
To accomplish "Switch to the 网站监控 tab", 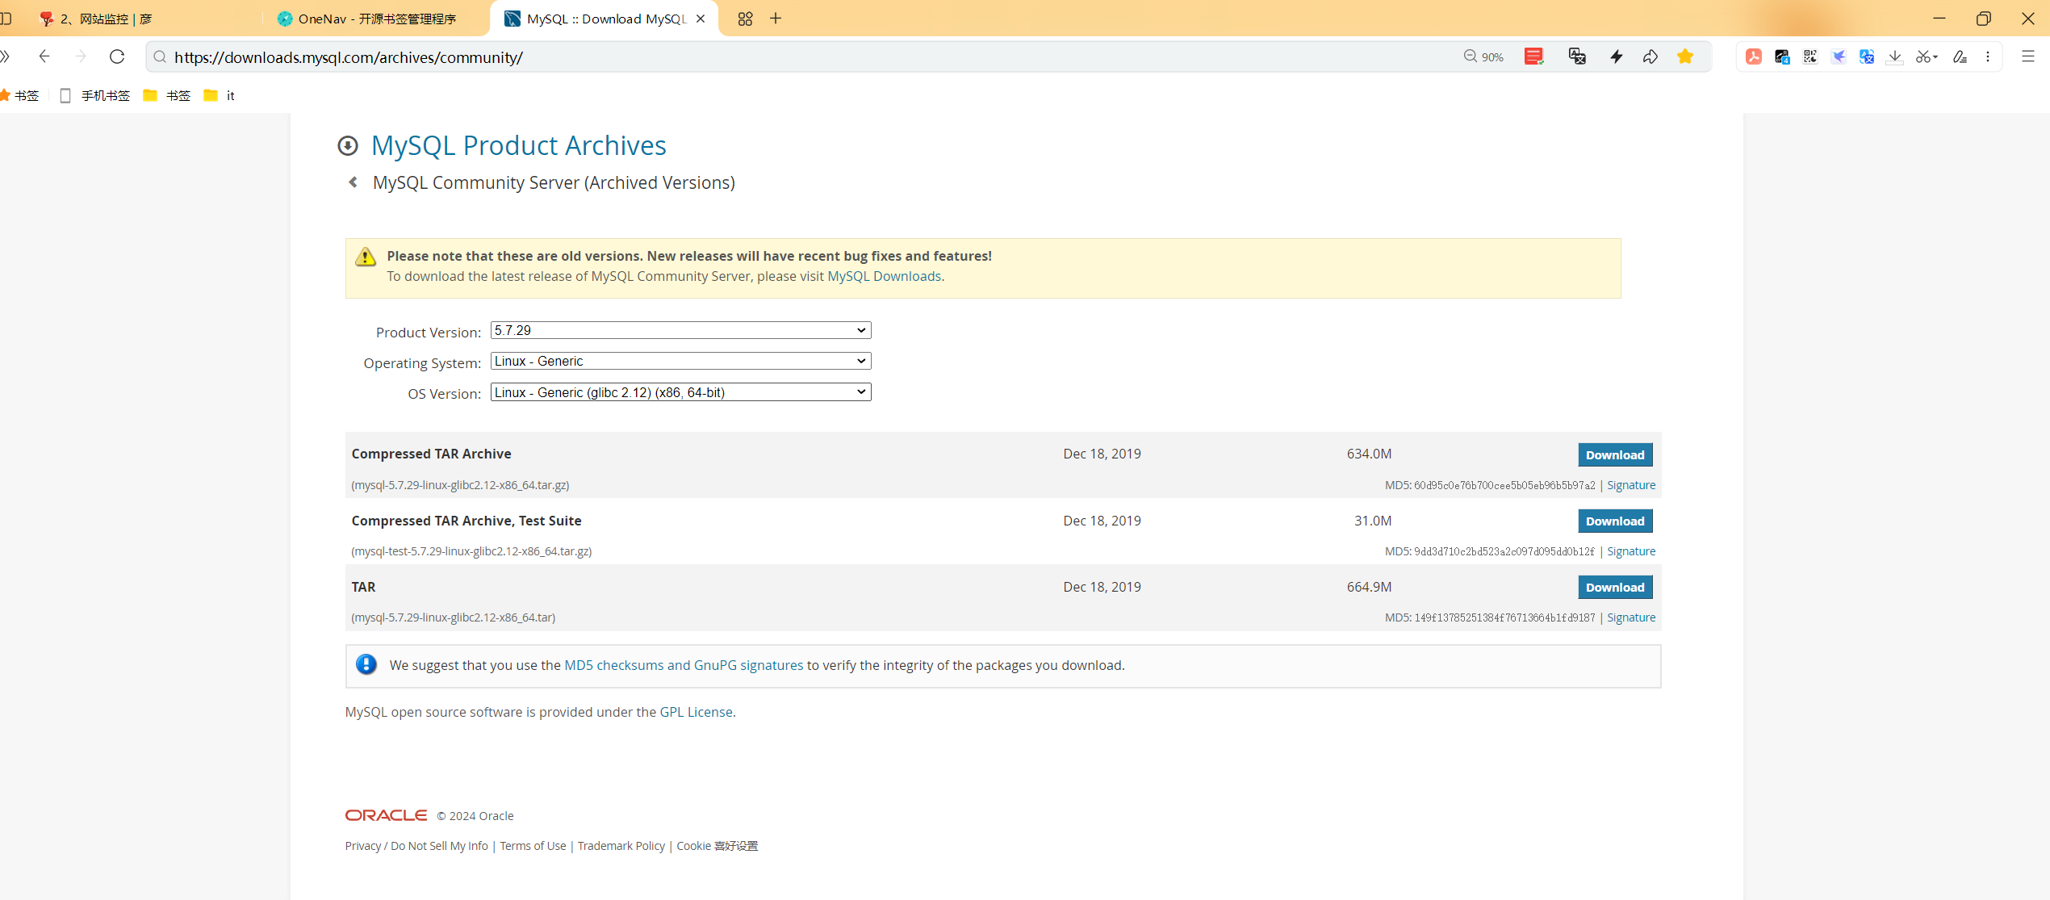I will 105,19.
